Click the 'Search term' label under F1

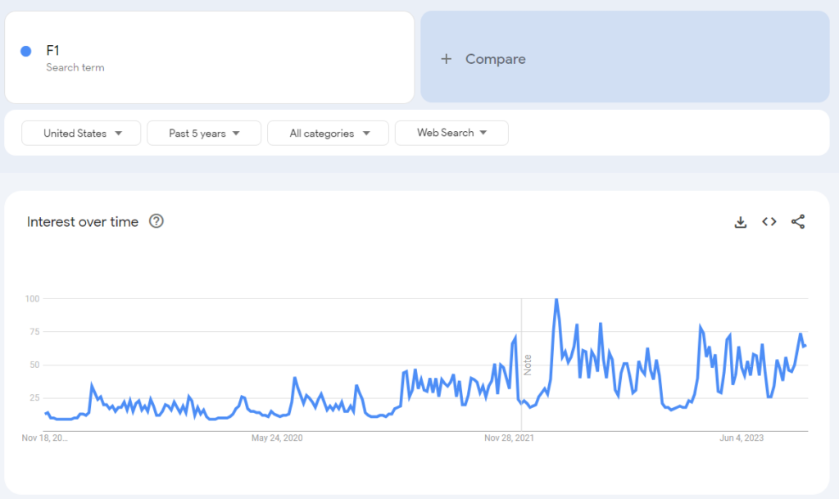tap(75, 67)
